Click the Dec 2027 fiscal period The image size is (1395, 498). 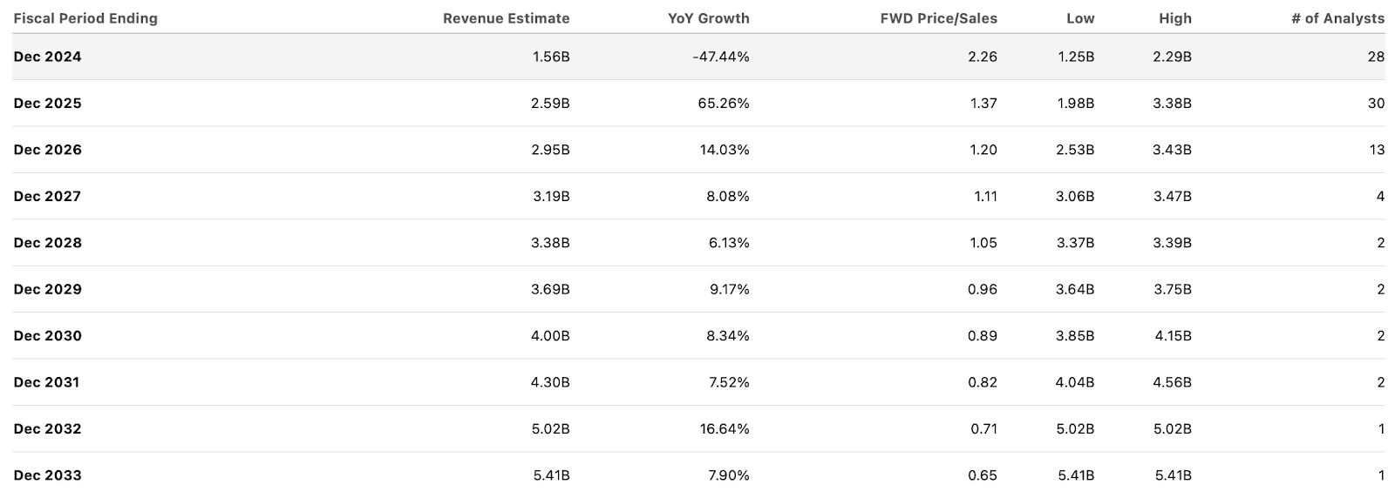(48, 197)
